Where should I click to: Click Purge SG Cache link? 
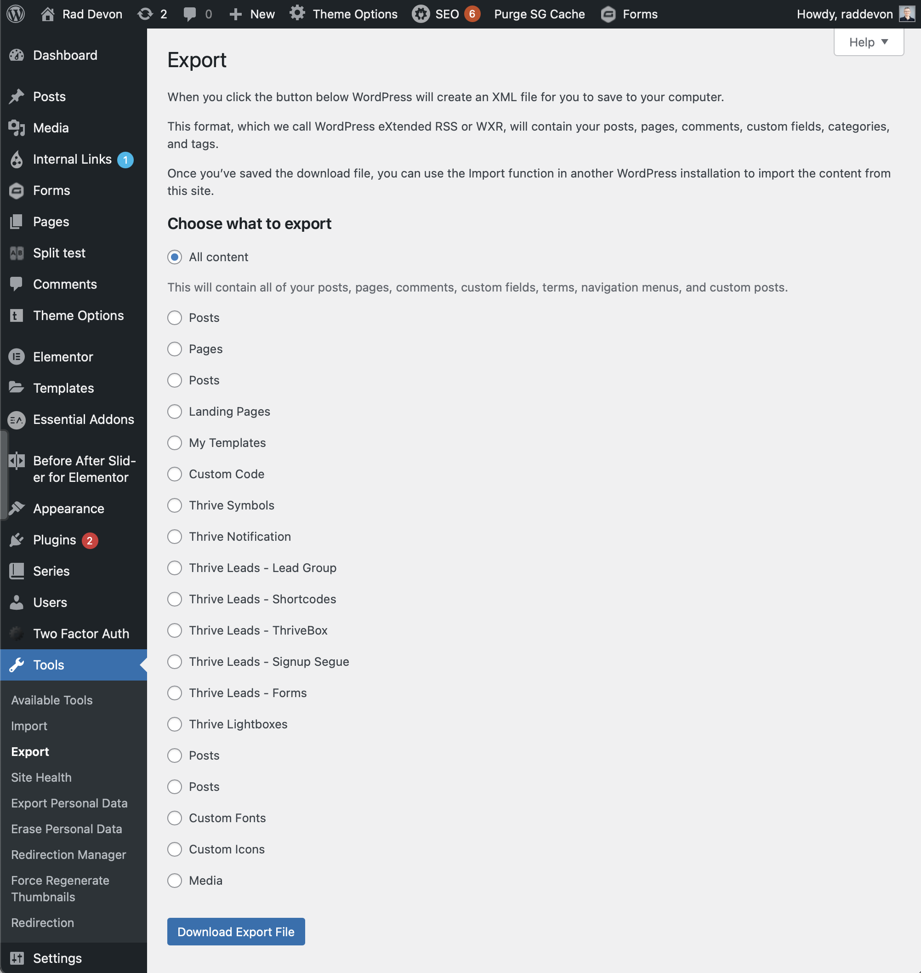coord(539,14)
